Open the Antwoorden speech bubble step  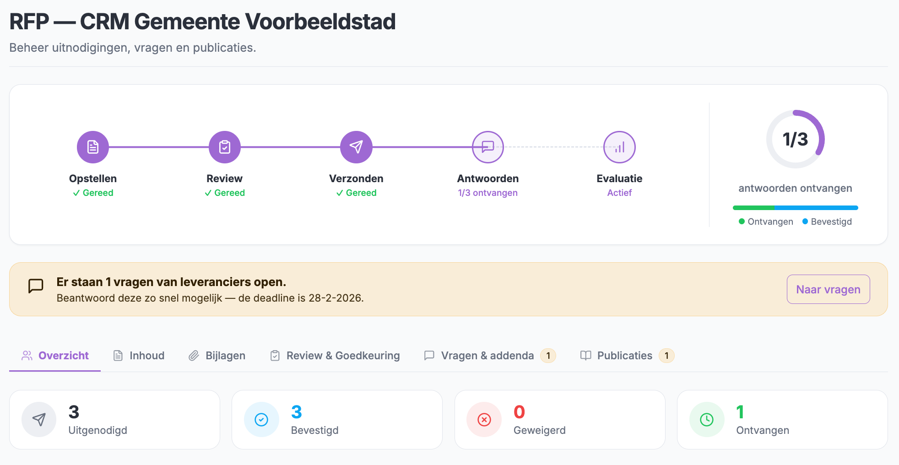click(x=487, y=147)
